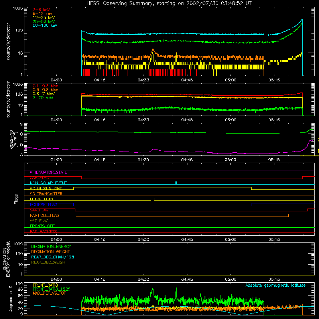This screenshot has height=319, width=319.
Task: Click the REAR_DEC_CHAN/128 legend label
Action: 53,257
